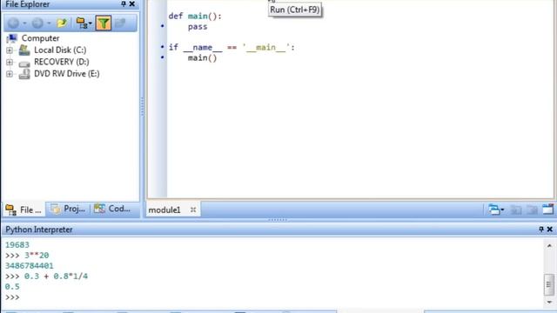
Task: Close the File Explorer panel
Action: (131, 3)
